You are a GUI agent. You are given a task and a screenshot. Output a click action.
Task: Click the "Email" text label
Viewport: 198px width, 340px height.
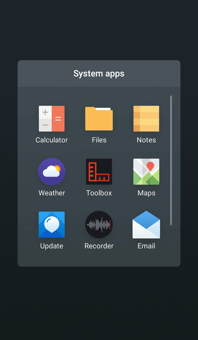pyautogui.click(x=146, y=246)
